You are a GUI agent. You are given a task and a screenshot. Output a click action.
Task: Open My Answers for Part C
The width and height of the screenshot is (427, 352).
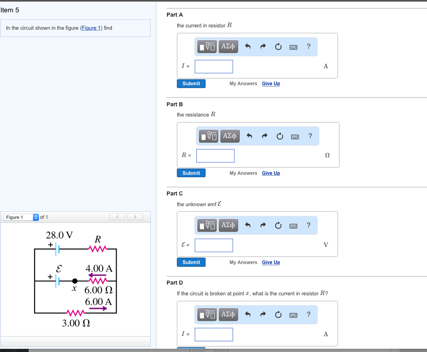pos(243,262)
